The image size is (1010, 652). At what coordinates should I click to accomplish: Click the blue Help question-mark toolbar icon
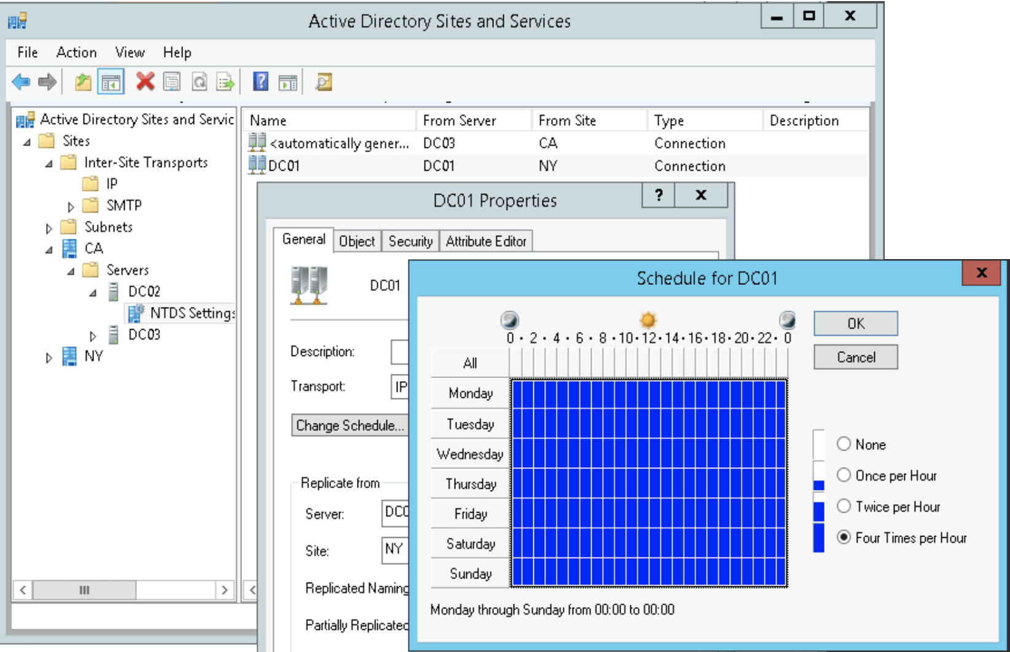tap(260, 82)
